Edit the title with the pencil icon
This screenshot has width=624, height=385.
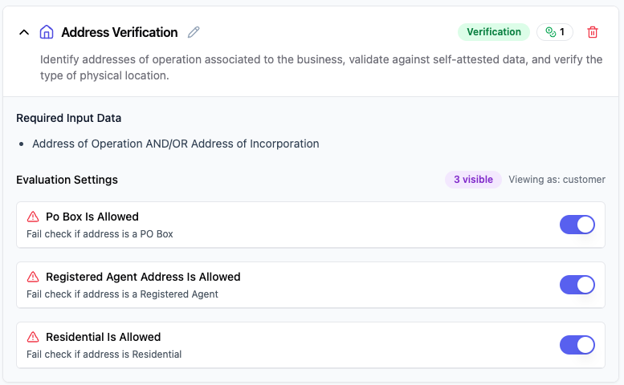[x=194, y=32]
